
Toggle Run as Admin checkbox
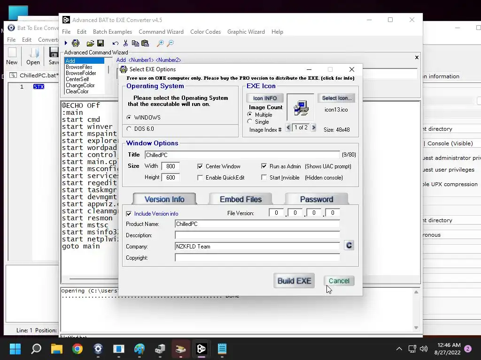(264, 166)
